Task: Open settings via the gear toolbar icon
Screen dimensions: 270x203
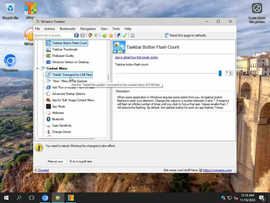Action: 132,35
